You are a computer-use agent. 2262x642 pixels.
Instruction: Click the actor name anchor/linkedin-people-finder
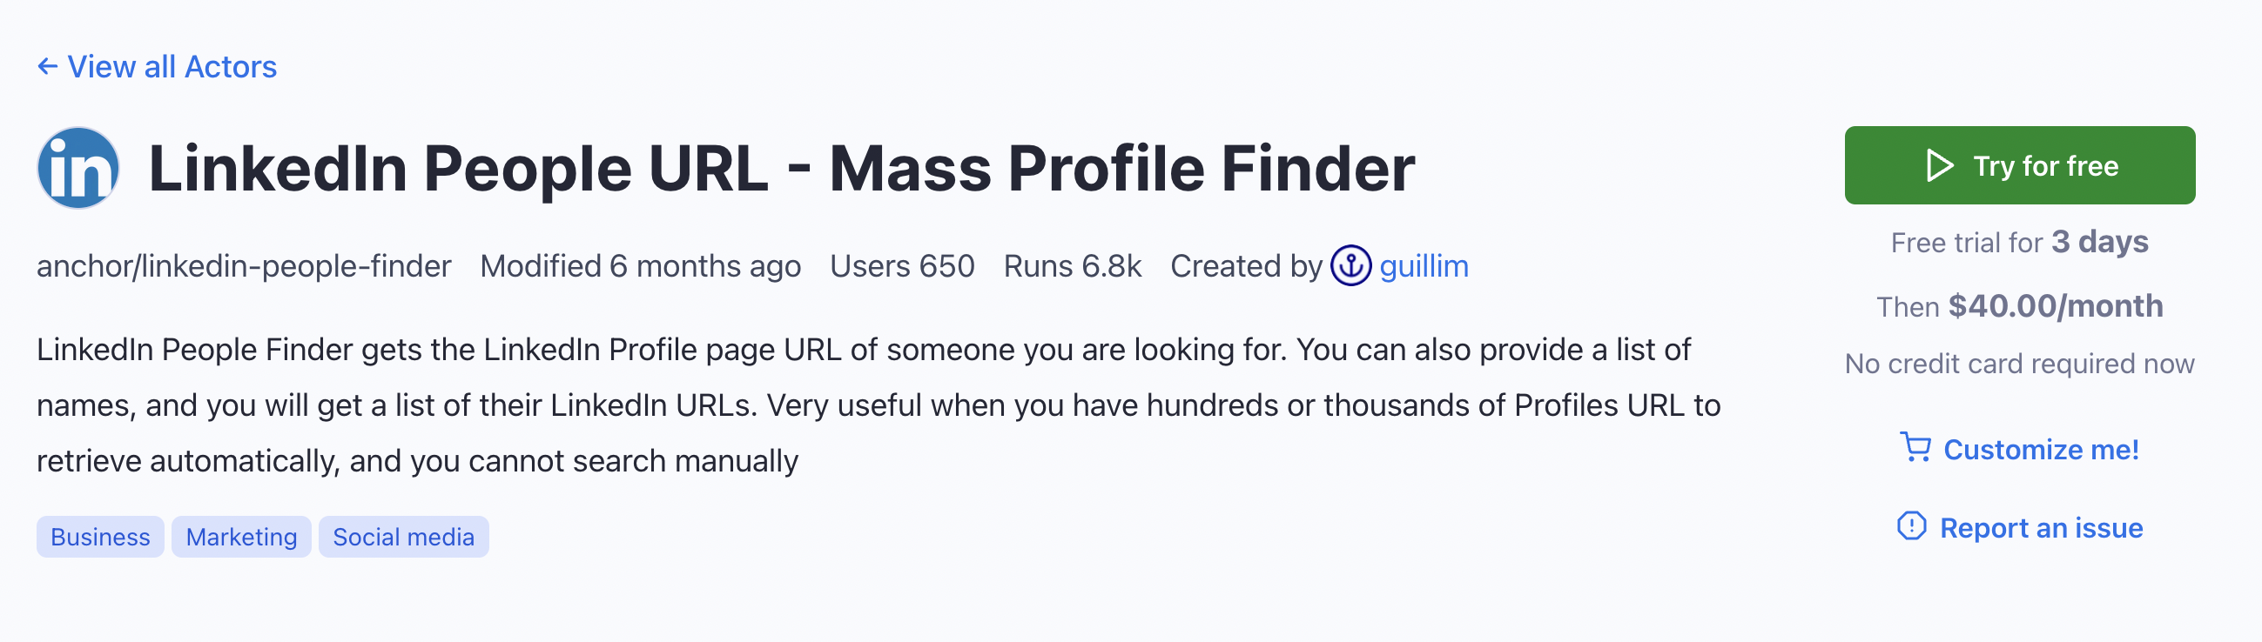coord(243,265)
